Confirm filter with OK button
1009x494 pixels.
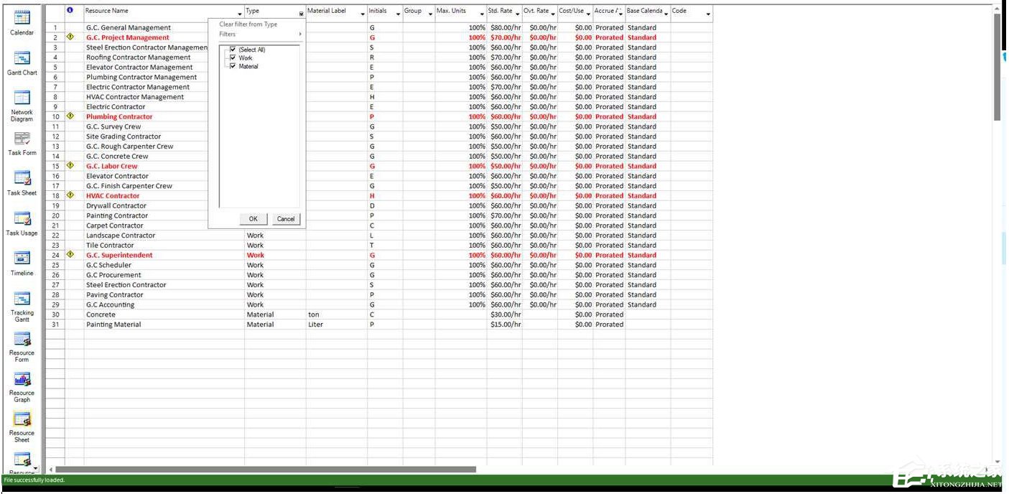point(254,219)
